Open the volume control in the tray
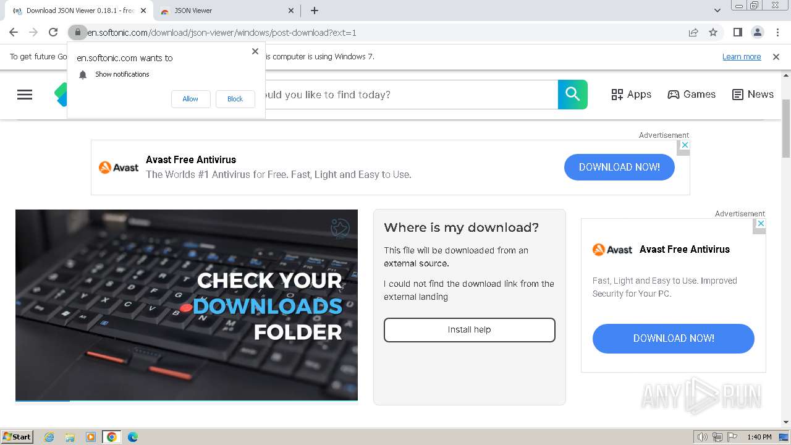 coord(703,437)
